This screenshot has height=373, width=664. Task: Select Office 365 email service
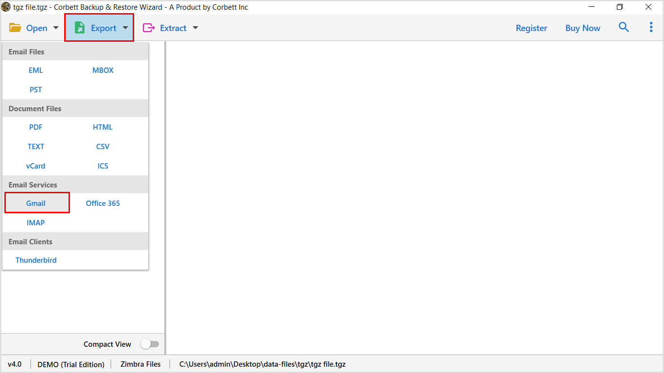103,203
